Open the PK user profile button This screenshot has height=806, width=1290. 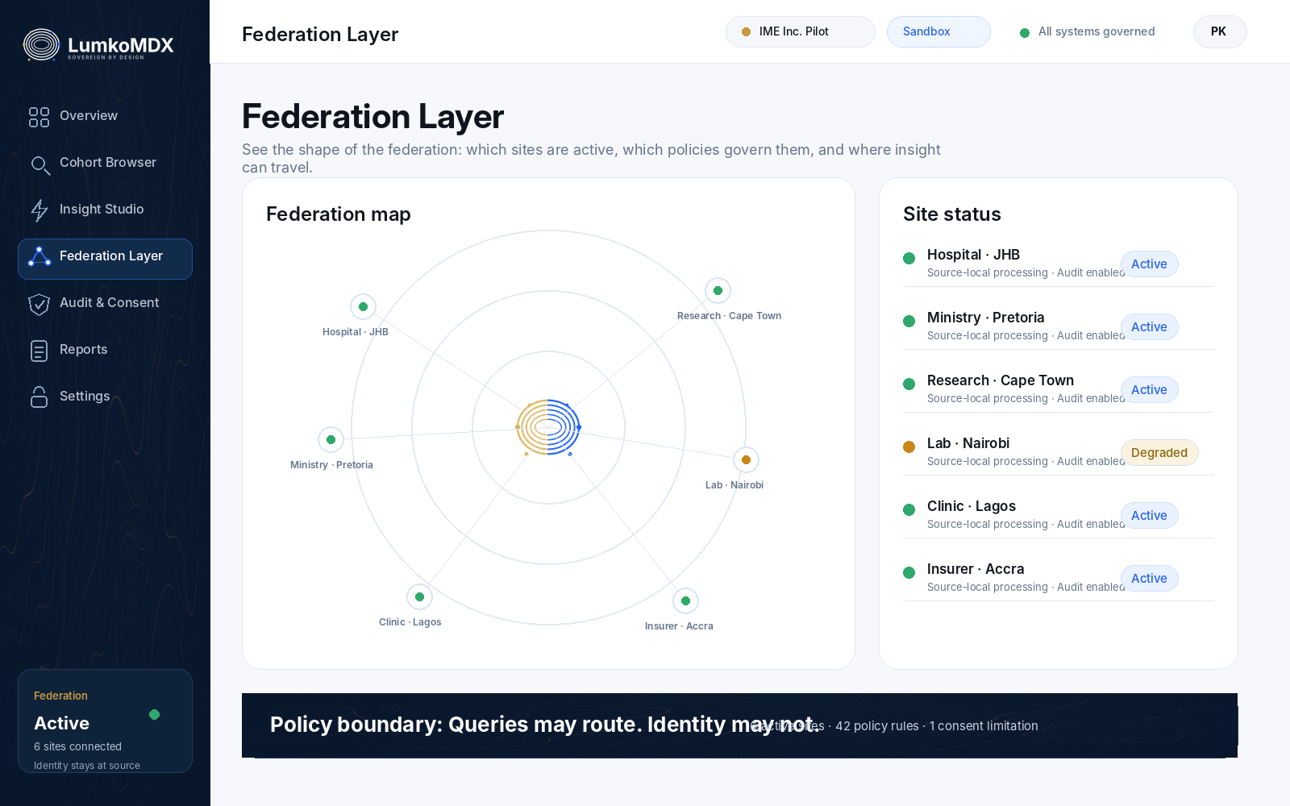point(1219,31)
